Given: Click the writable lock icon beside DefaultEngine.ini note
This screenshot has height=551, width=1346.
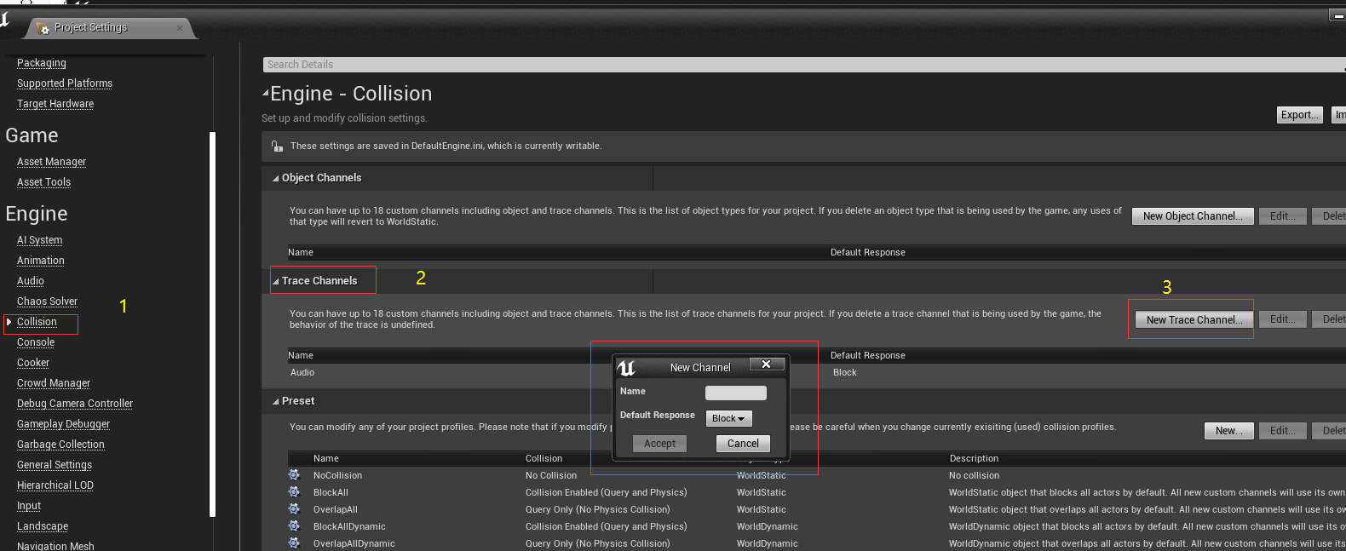Looking at the screenshot, I should coord(277,146).
